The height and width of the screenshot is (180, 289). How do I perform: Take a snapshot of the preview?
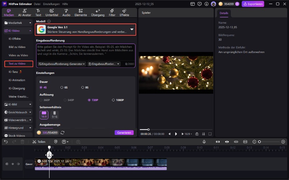197,134
